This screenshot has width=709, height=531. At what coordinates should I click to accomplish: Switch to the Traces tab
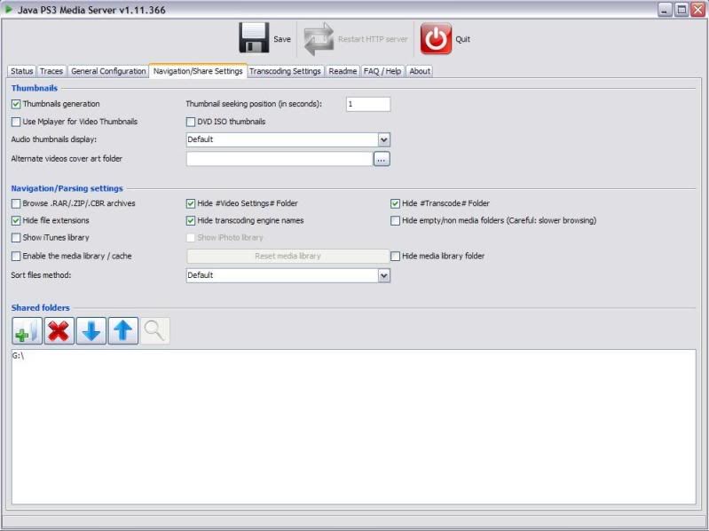(51, 71)
